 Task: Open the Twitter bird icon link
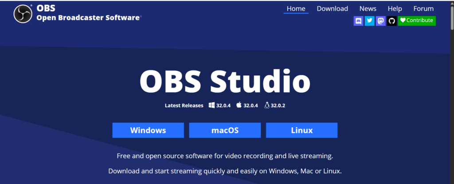pos(370,20)
